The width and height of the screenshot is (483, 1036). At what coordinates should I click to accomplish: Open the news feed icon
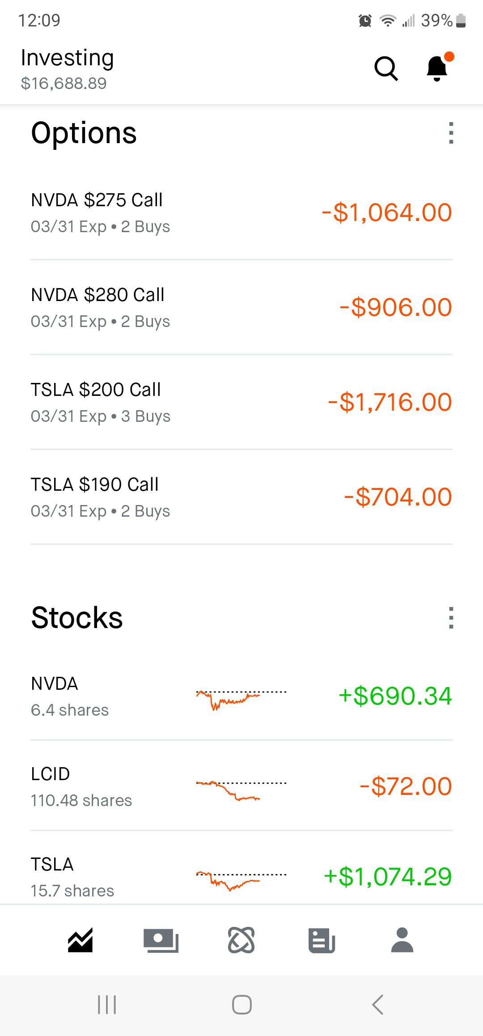click(x=322, y=940)
